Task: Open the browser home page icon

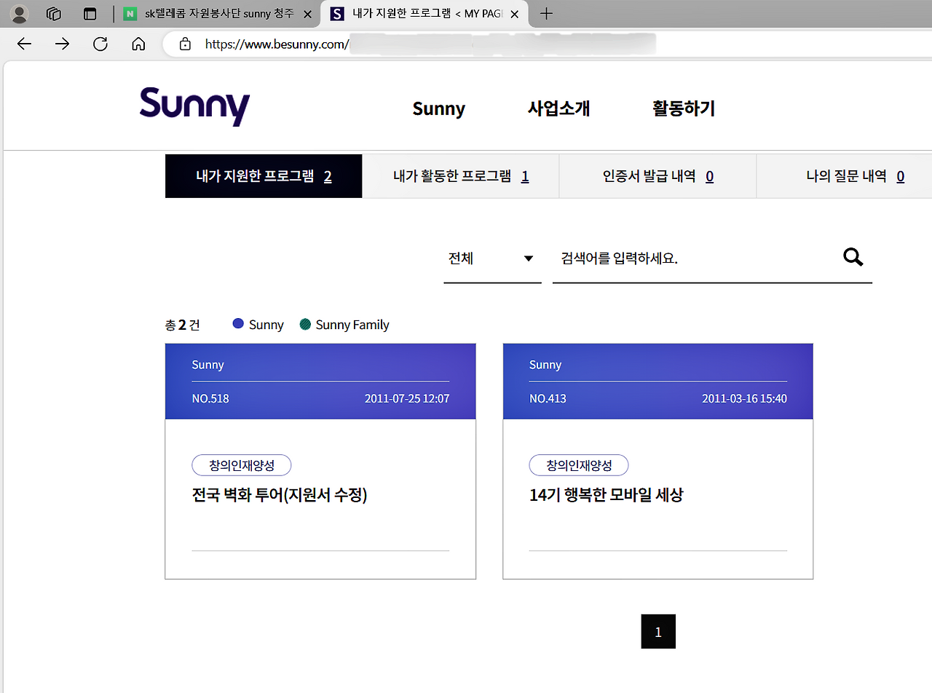Action: click(138, 44)
